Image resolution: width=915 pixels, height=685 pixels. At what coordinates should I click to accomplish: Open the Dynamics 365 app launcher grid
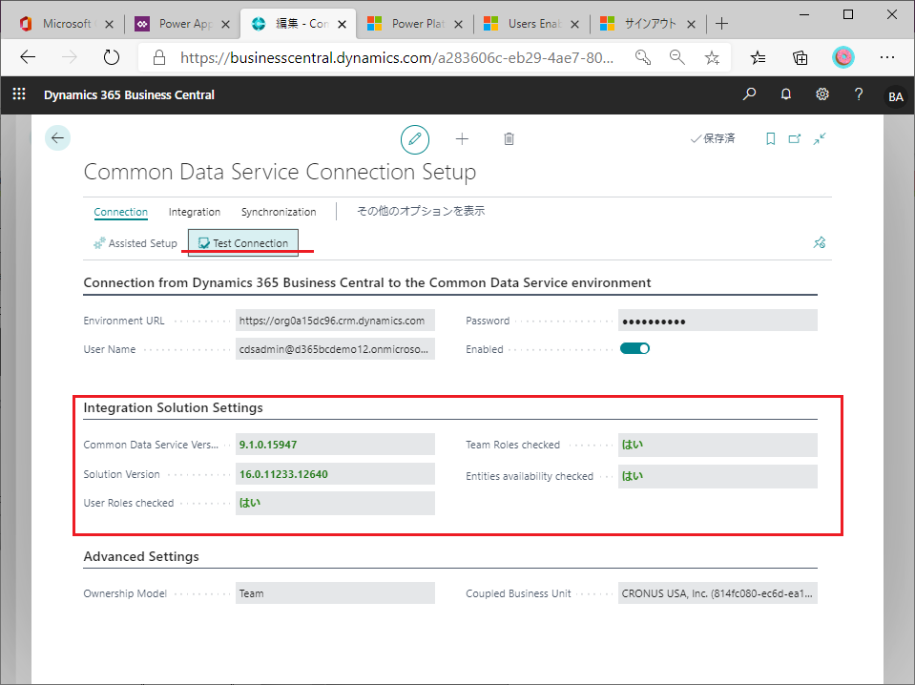point(19,93)
